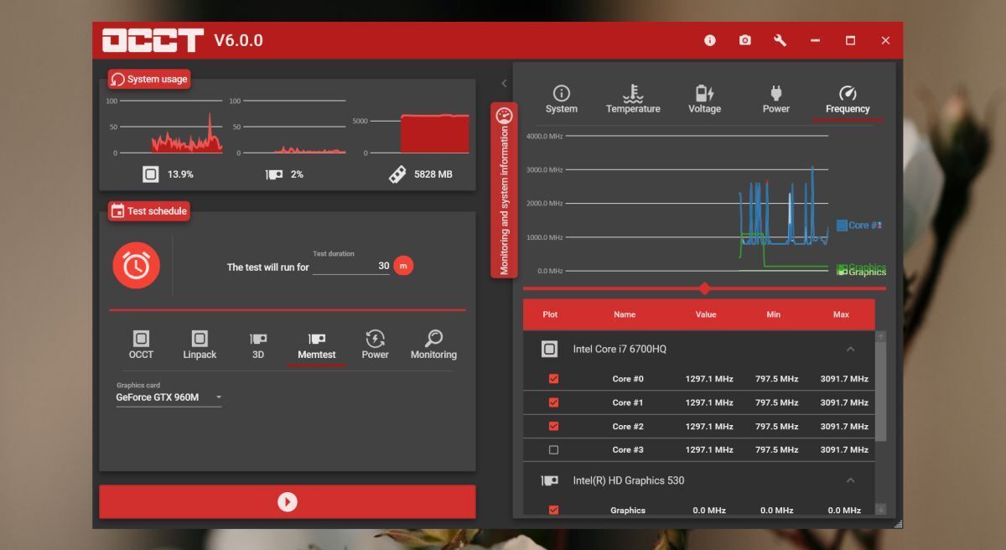Open settings via the wrench icon
This screenshot has height=550, width=1006.
pyautogui.click(x=780, y=40)
